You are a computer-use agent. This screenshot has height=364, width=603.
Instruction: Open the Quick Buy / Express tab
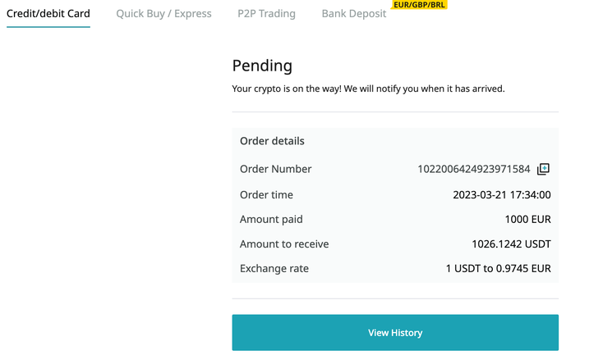[x=163, y=14]
